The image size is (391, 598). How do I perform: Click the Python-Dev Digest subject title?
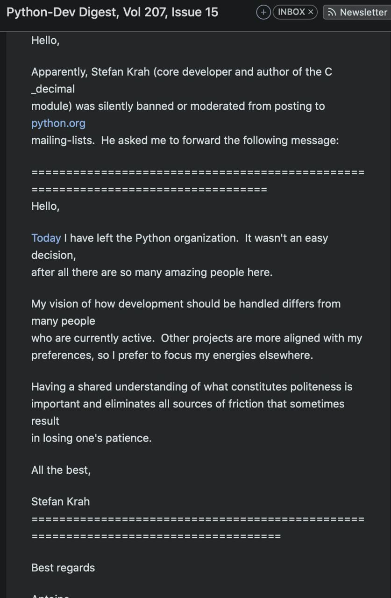click(x=113, y=12)
